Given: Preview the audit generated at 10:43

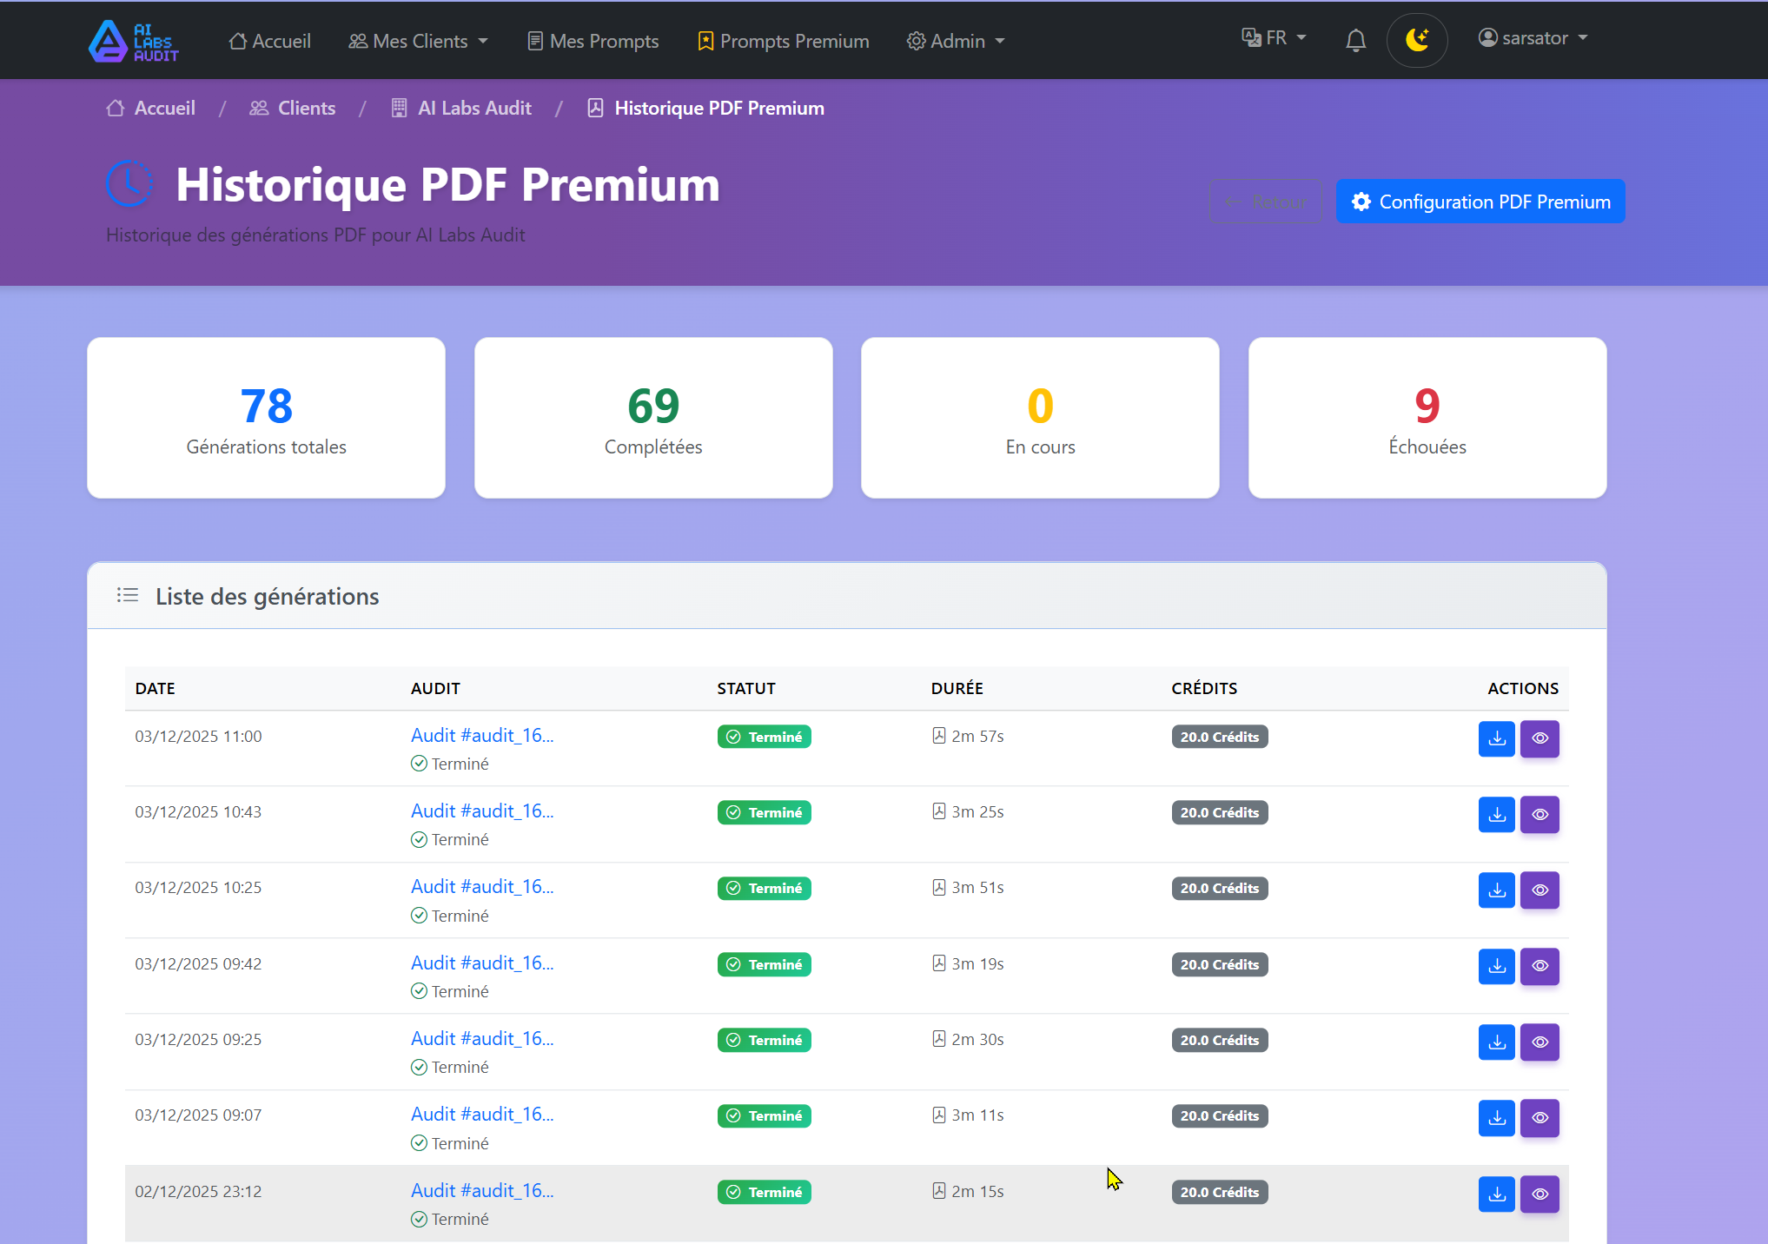Looking at the screenshot, I should coord(1540,815).
